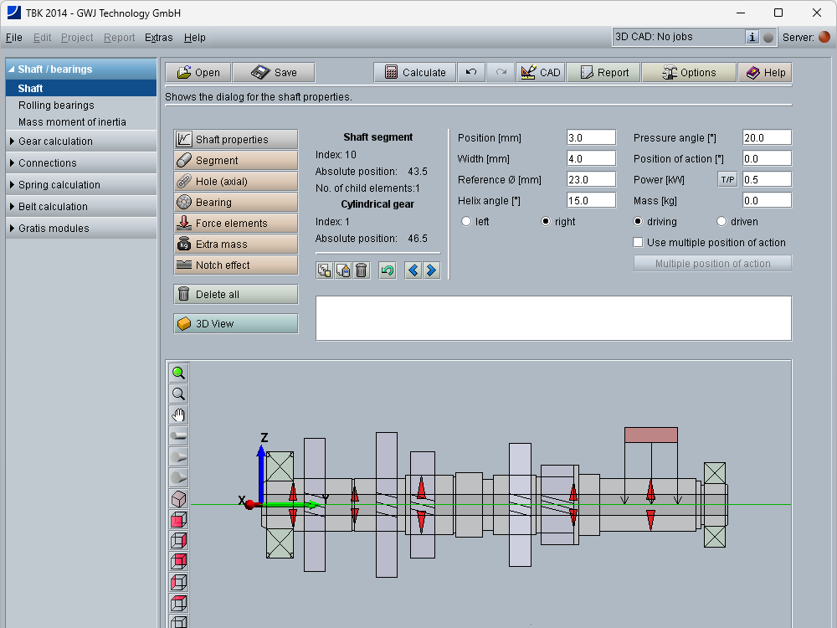This screenshot has width=837, height=628.
Task: Click the paste element icon
Action: coord(342,270)
